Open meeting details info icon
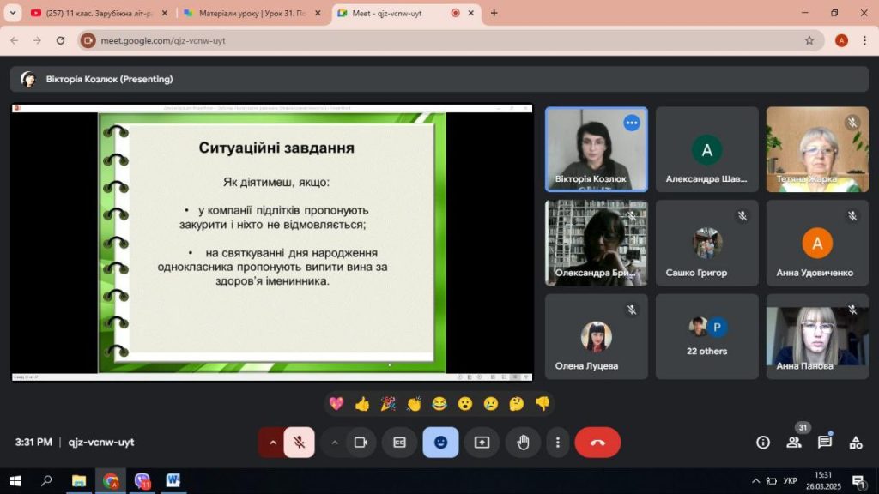The width and height of the screenshot is (879, 494). point(762,443)
